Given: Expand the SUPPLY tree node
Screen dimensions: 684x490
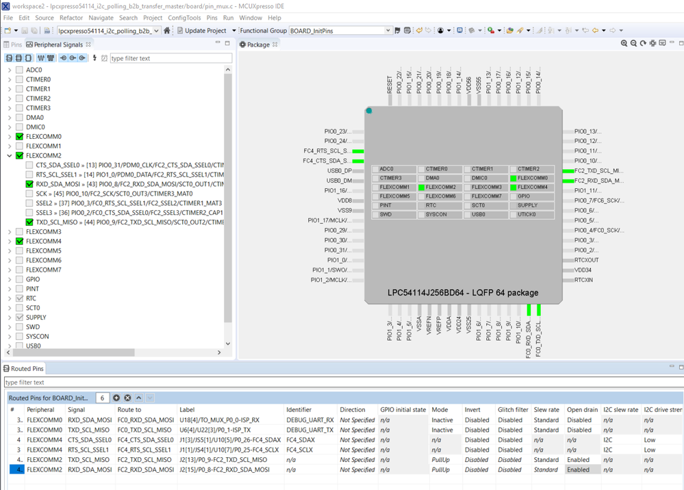Looking at the screenshot, I should (x=10, y=318).
